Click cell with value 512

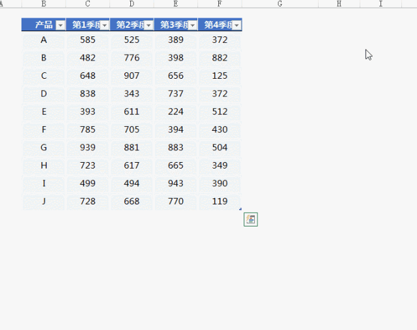[220, 112]
